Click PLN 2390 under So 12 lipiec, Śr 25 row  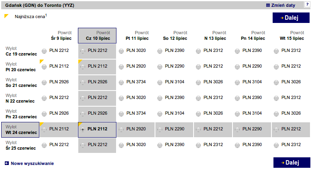(x=175, y=144)
